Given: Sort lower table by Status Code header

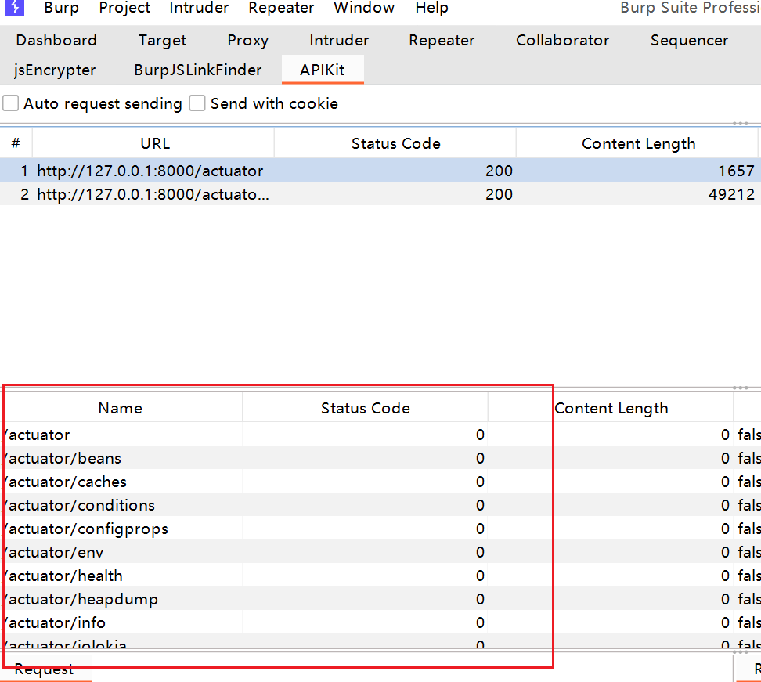Looking at the screenshot, I should click(x=365, y=408).
